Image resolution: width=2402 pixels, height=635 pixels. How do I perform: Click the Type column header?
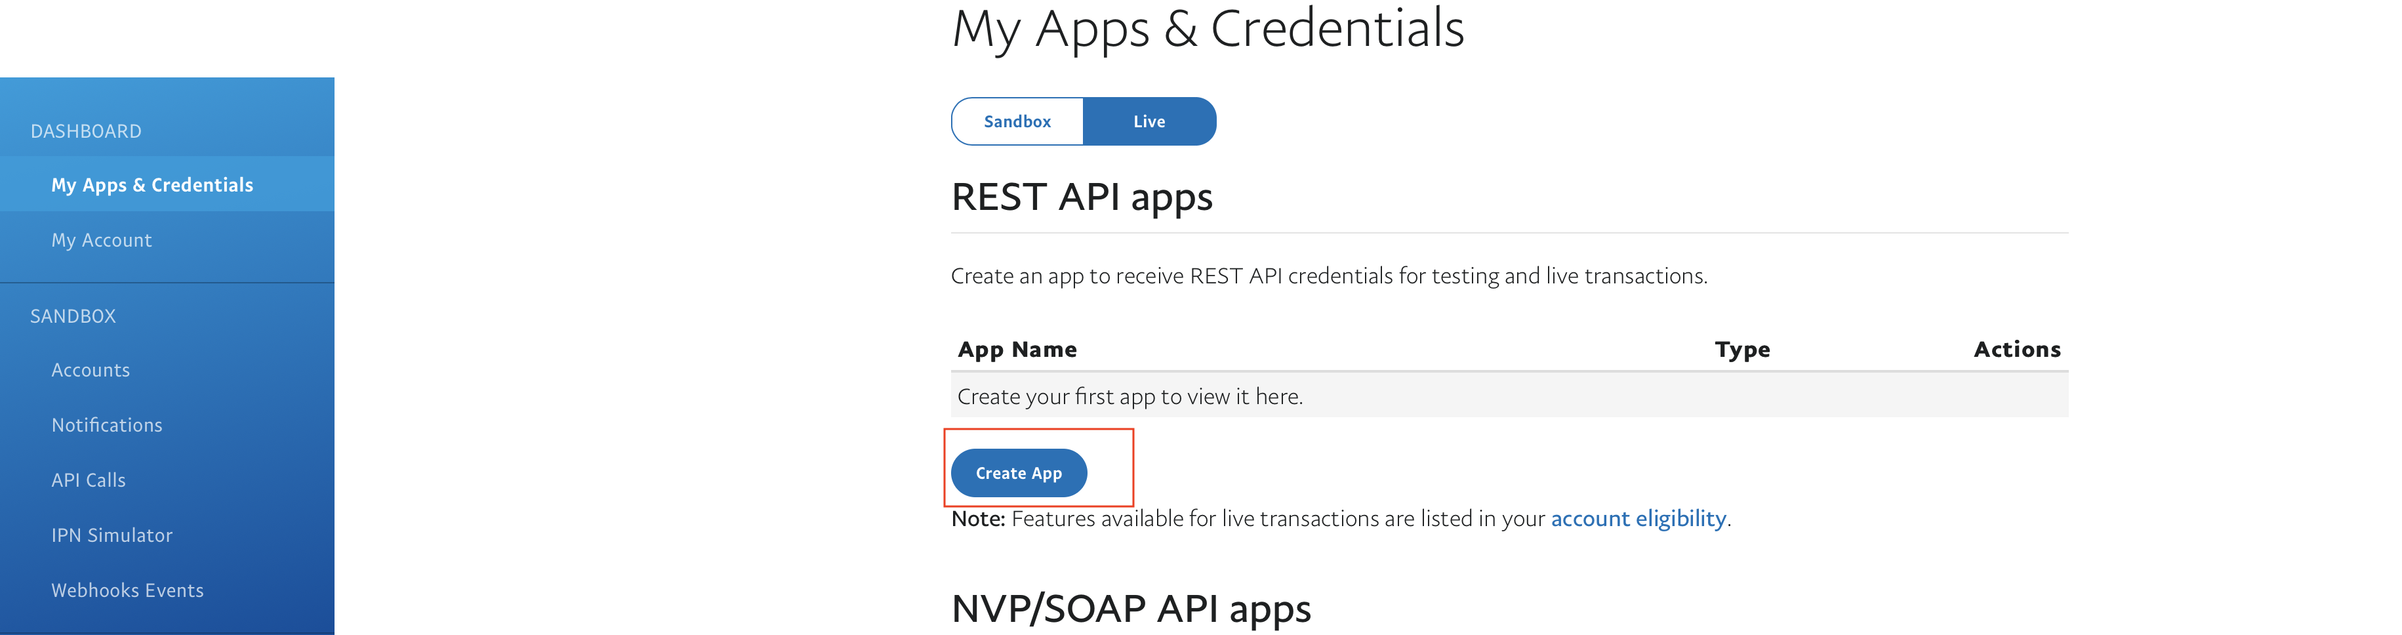(x=1742, y=350)
